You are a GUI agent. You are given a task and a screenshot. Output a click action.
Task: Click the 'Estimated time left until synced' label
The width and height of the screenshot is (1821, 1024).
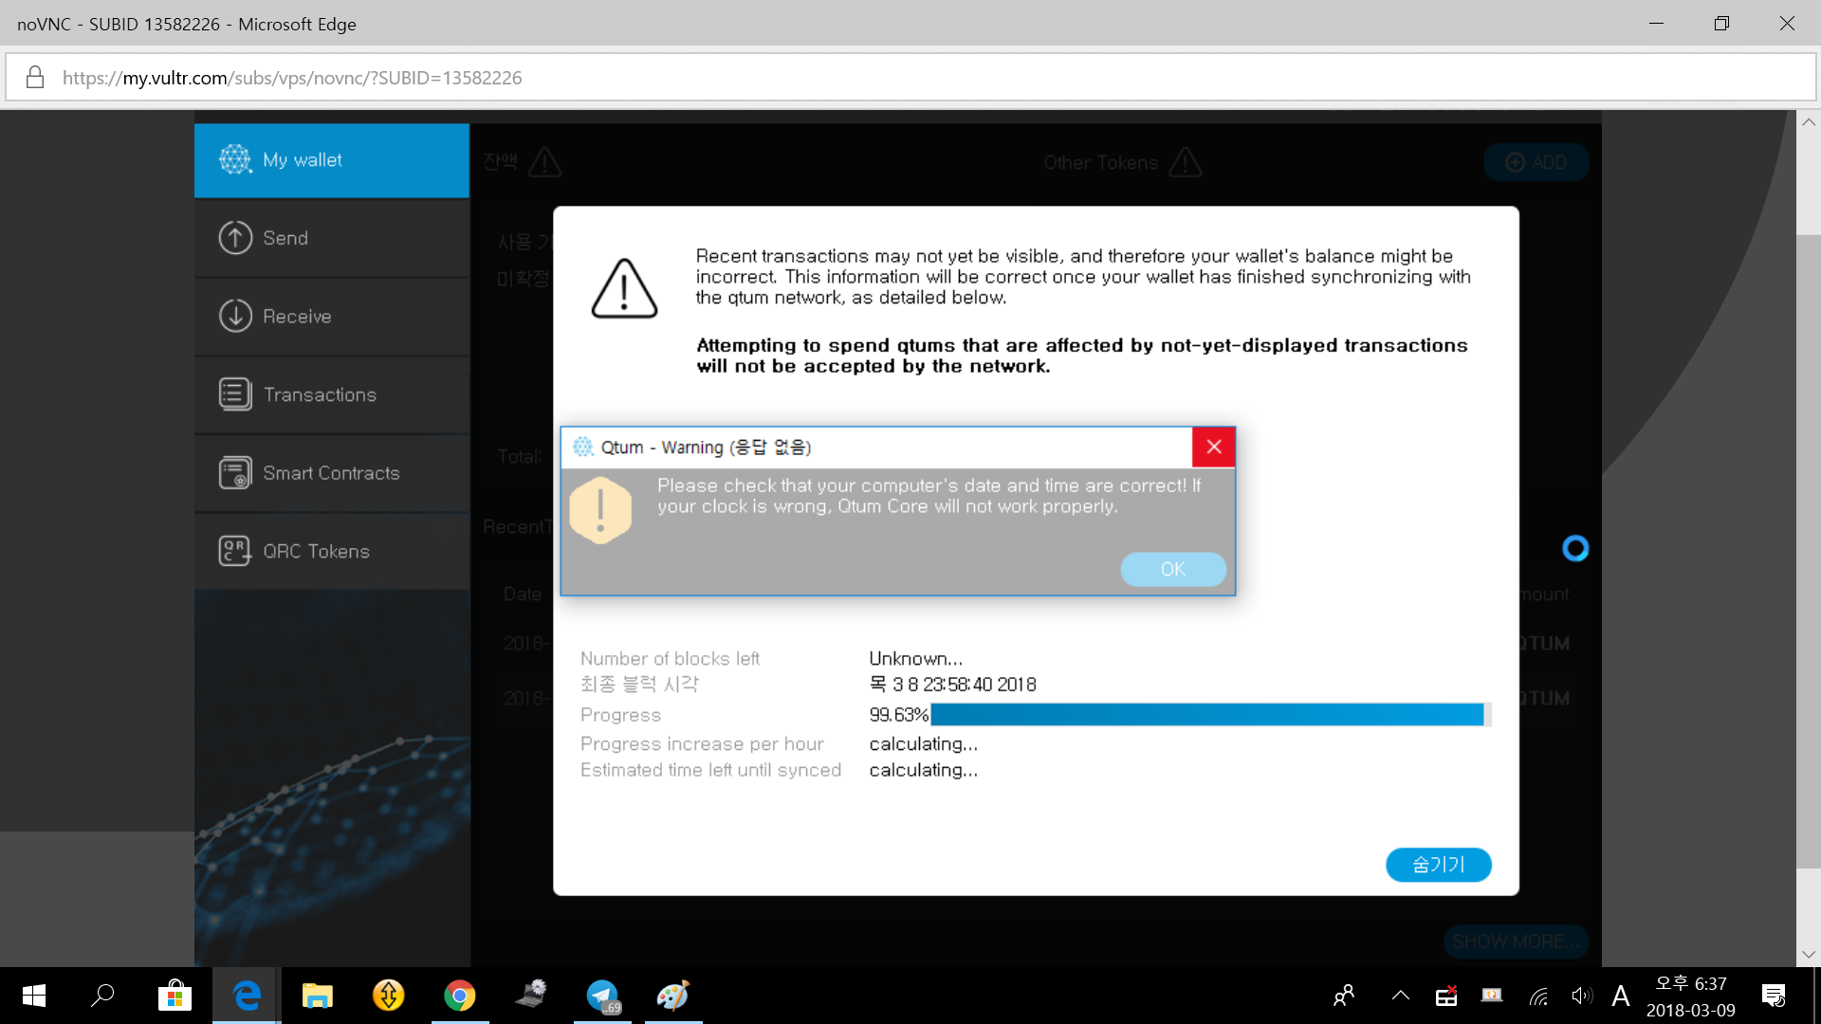click(x=710, y=770)
